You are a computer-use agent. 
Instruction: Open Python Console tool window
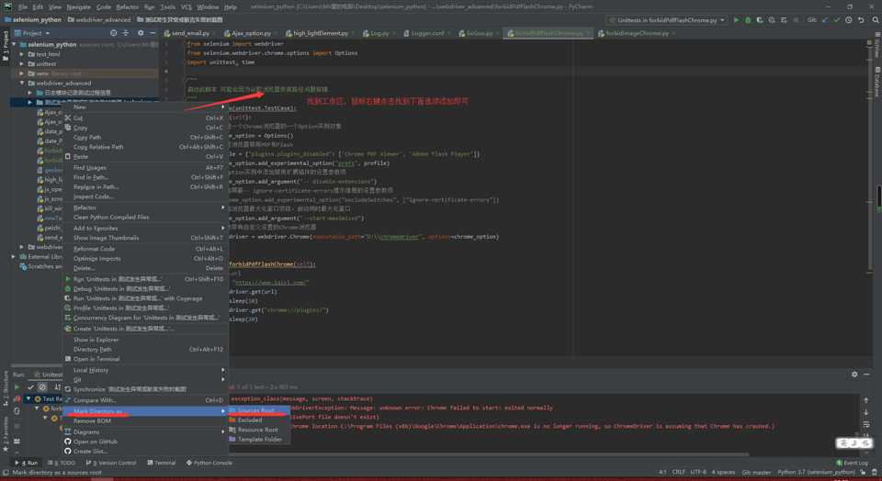click(x=209, y=463)
